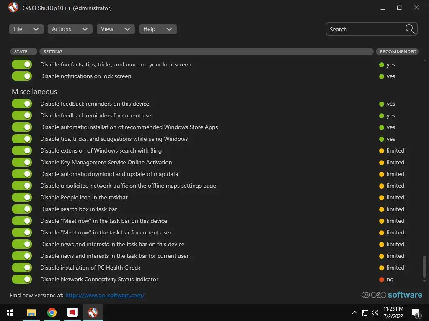Click the O&O software logo
The image size is (429, 321).
[x=392, y=295]
